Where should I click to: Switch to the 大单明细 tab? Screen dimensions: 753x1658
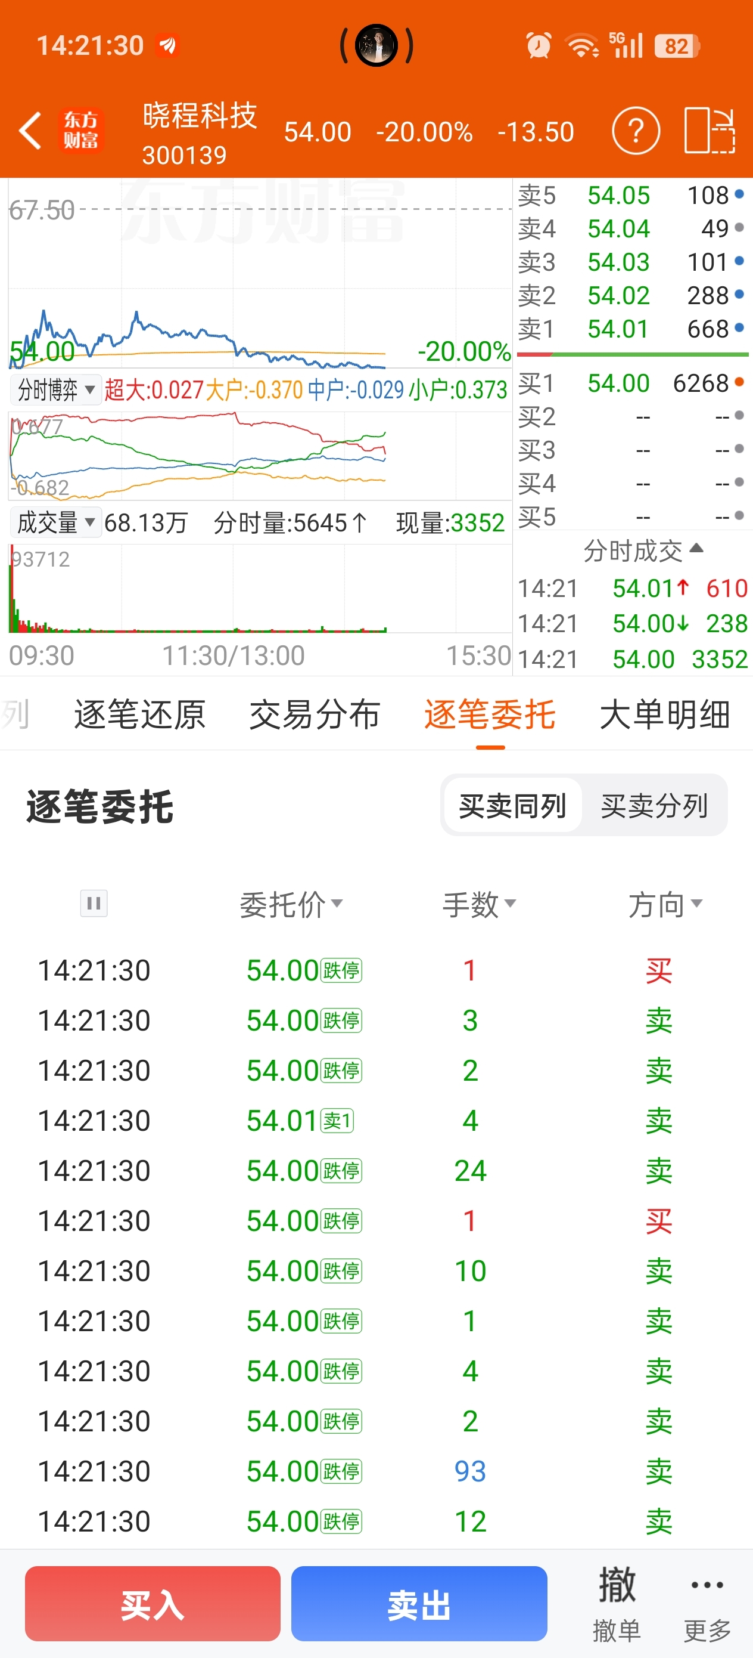664,714
